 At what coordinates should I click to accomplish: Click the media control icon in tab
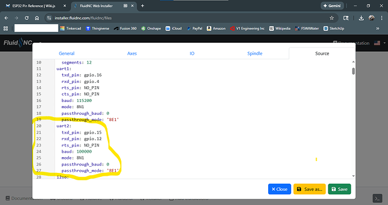(x=125, y=6)
